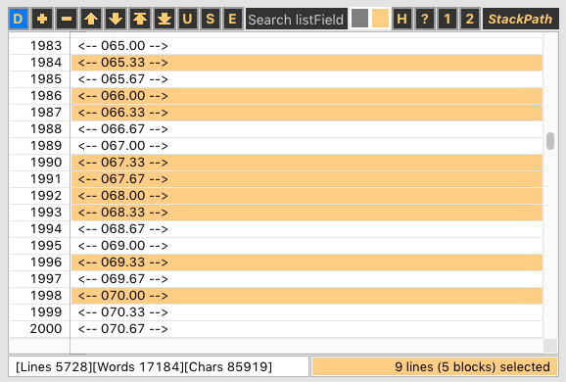Select the highlighted row <-- 067.33 -->
The height and width of the screenshot is (382, 566).
pos(307,163)
